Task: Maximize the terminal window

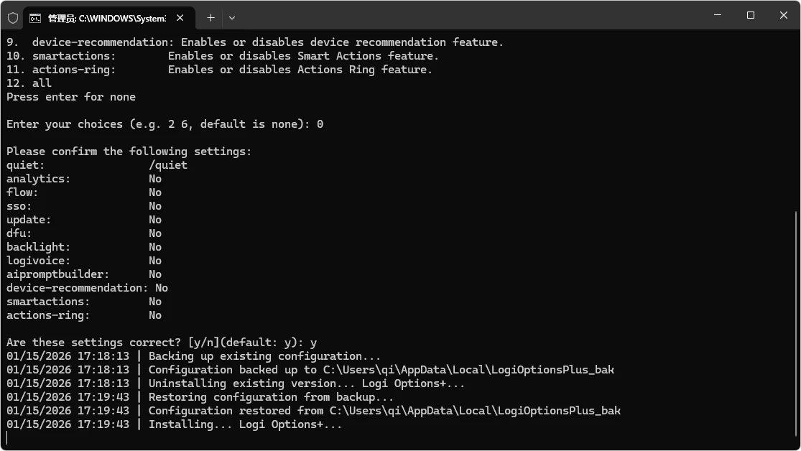Action: point(751,15)
